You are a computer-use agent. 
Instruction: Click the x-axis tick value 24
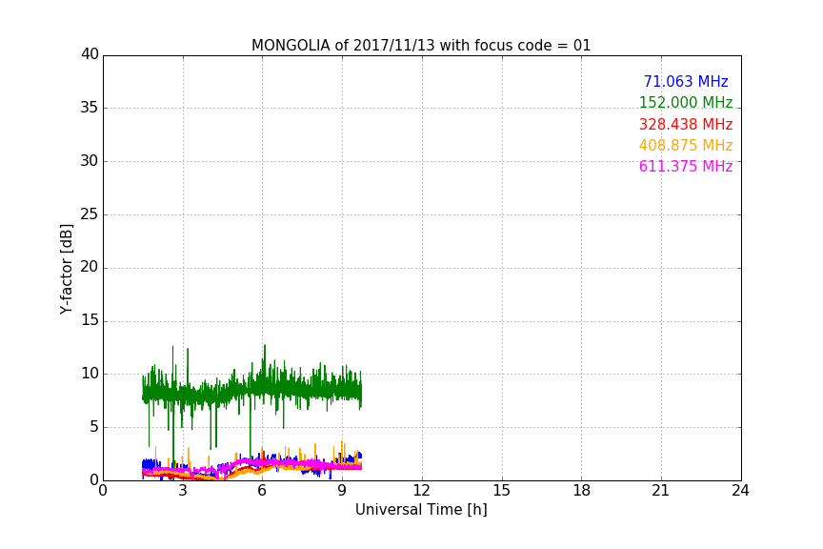(740, 491)
